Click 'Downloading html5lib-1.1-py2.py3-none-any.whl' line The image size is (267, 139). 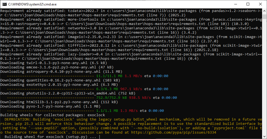(x=59, y=102)
